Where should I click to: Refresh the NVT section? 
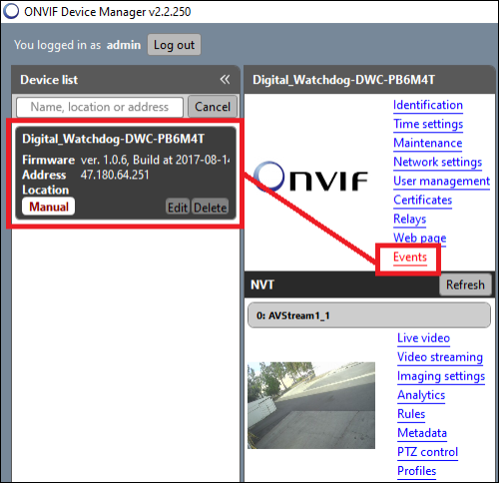465,284
